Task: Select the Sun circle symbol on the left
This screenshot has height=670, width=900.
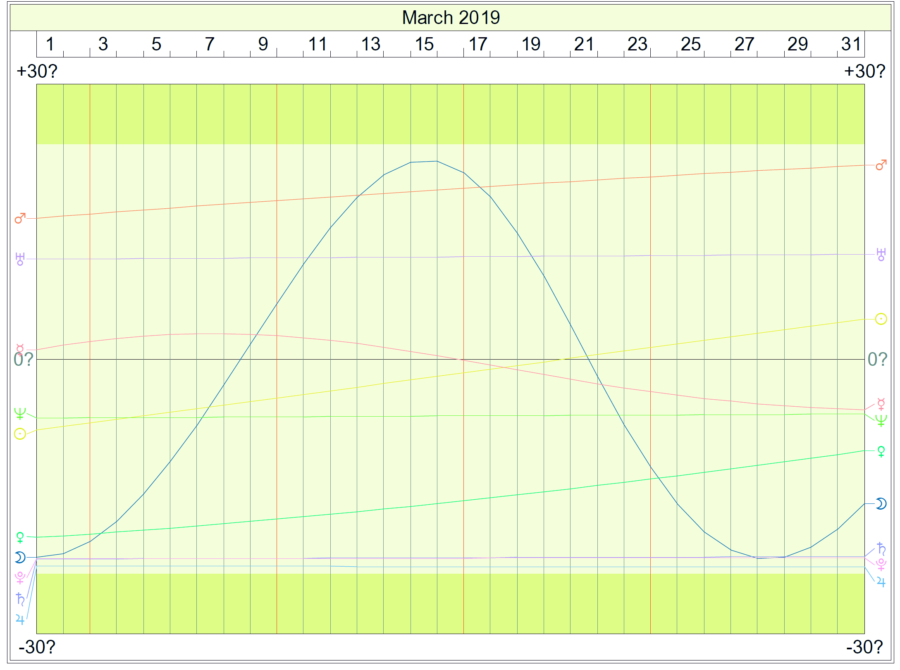Action: [x=20, y=434]
